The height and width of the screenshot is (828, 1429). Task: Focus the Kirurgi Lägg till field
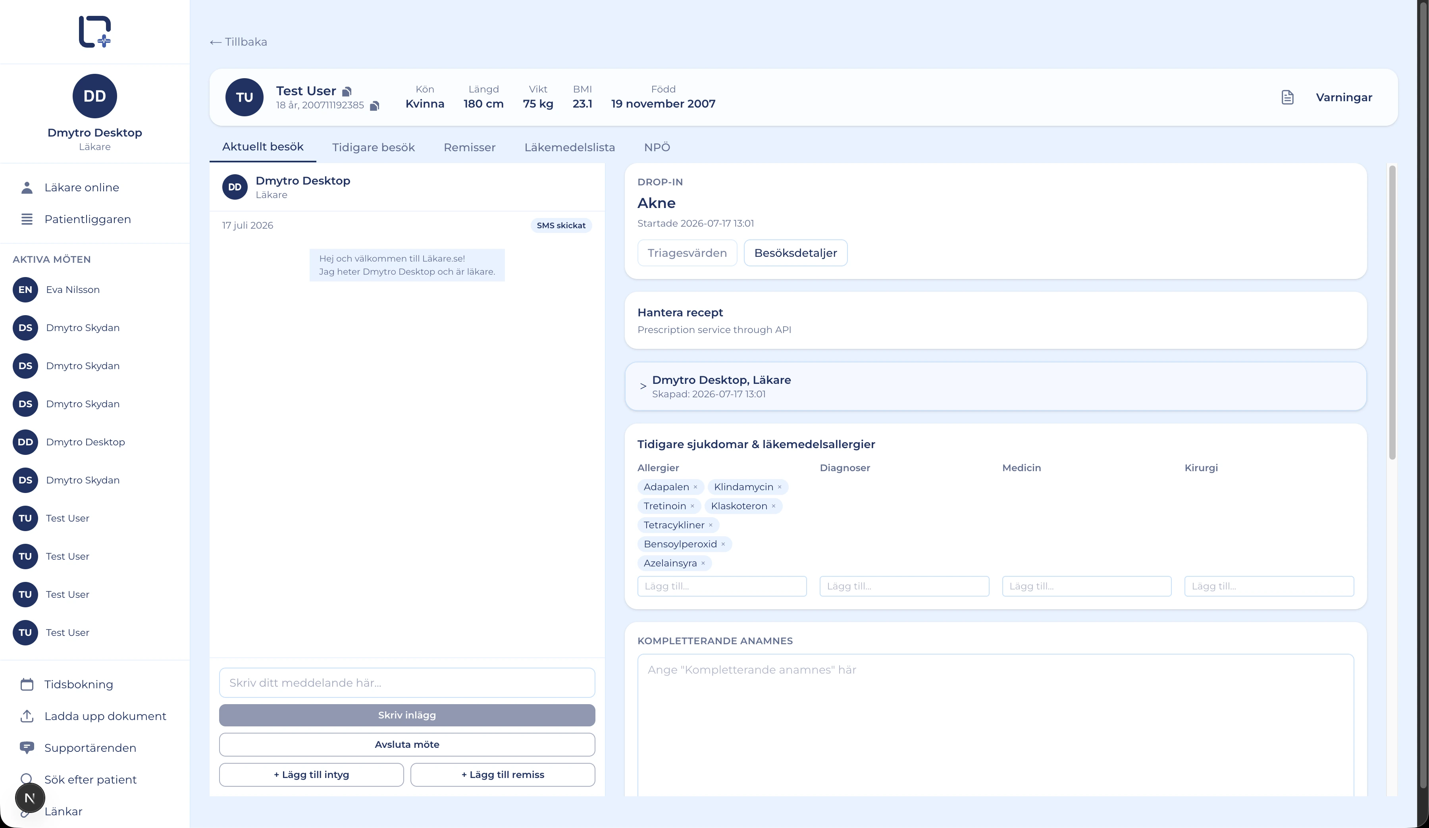pos(1269,586)
